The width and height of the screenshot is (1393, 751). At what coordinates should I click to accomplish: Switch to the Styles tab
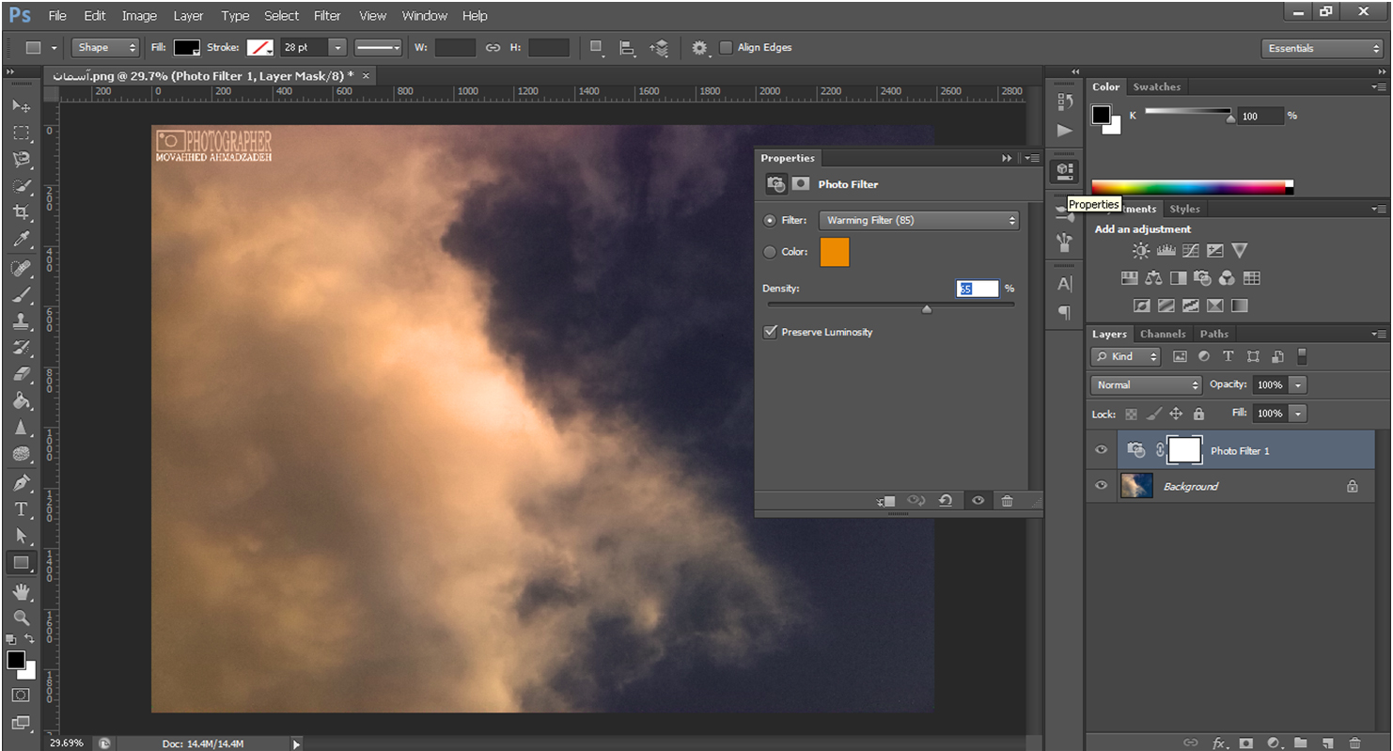pyautogui.click(x=1184, y=209)
